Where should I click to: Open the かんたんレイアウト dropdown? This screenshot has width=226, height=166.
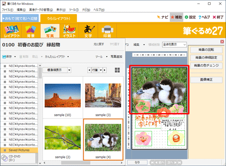(57, 57)
